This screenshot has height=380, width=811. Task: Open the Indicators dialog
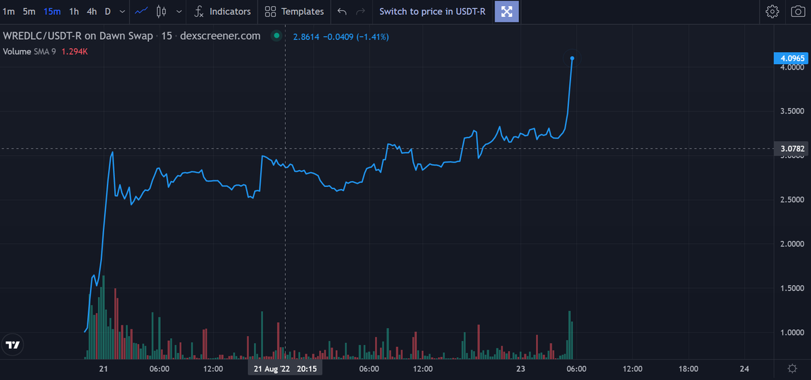(222, 11)
